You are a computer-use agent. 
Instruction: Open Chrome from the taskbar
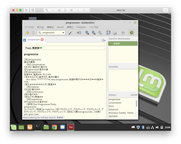click(54, 127)
